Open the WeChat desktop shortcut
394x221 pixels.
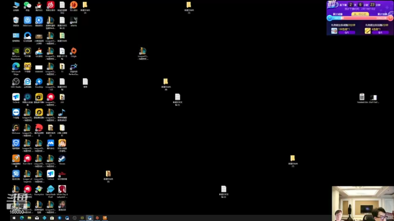28,6
